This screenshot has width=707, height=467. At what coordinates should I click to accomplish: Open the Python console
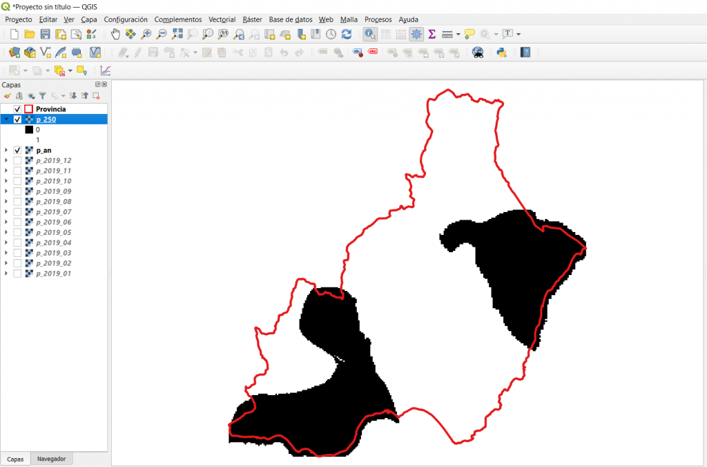coord(502,52)
